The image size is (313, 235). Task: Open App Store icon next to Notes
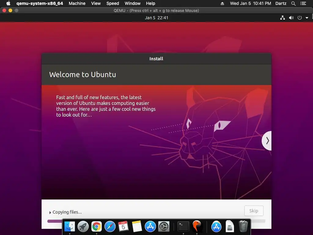pyautogui.click(x=150, y=227)
